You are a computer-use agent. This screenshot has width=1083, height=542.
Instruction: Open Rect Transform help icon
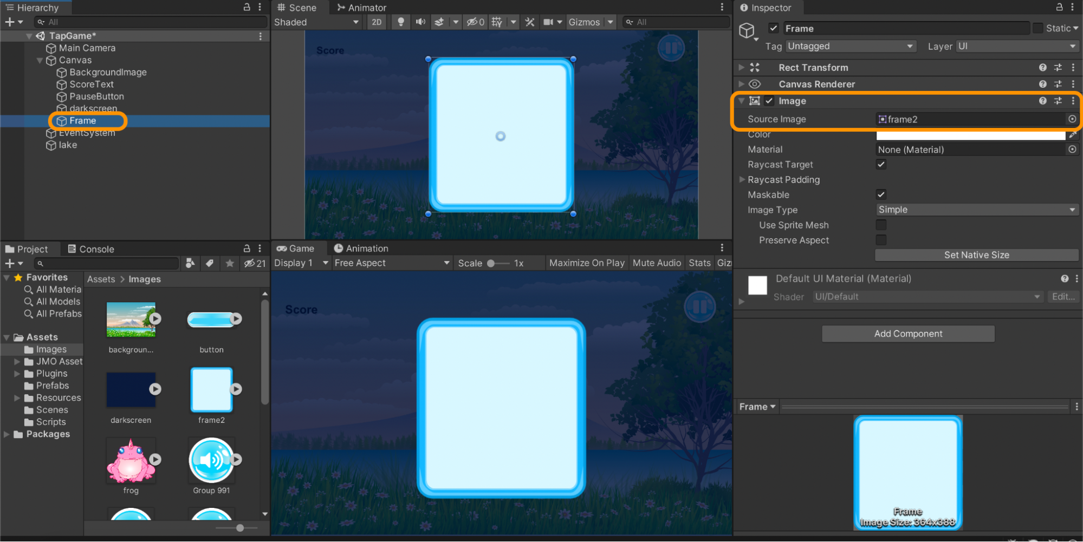pyautogui.click(x=1042, y=67)
